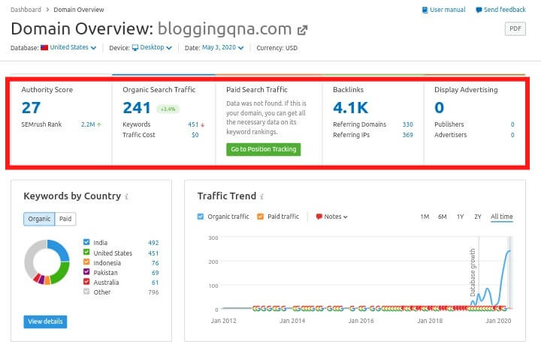This screenshot has width=541, height=347.
Task: Click the View details button
Action: (x=45, y=322)
